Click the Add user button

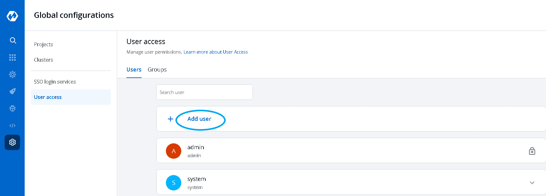point(199,119)
